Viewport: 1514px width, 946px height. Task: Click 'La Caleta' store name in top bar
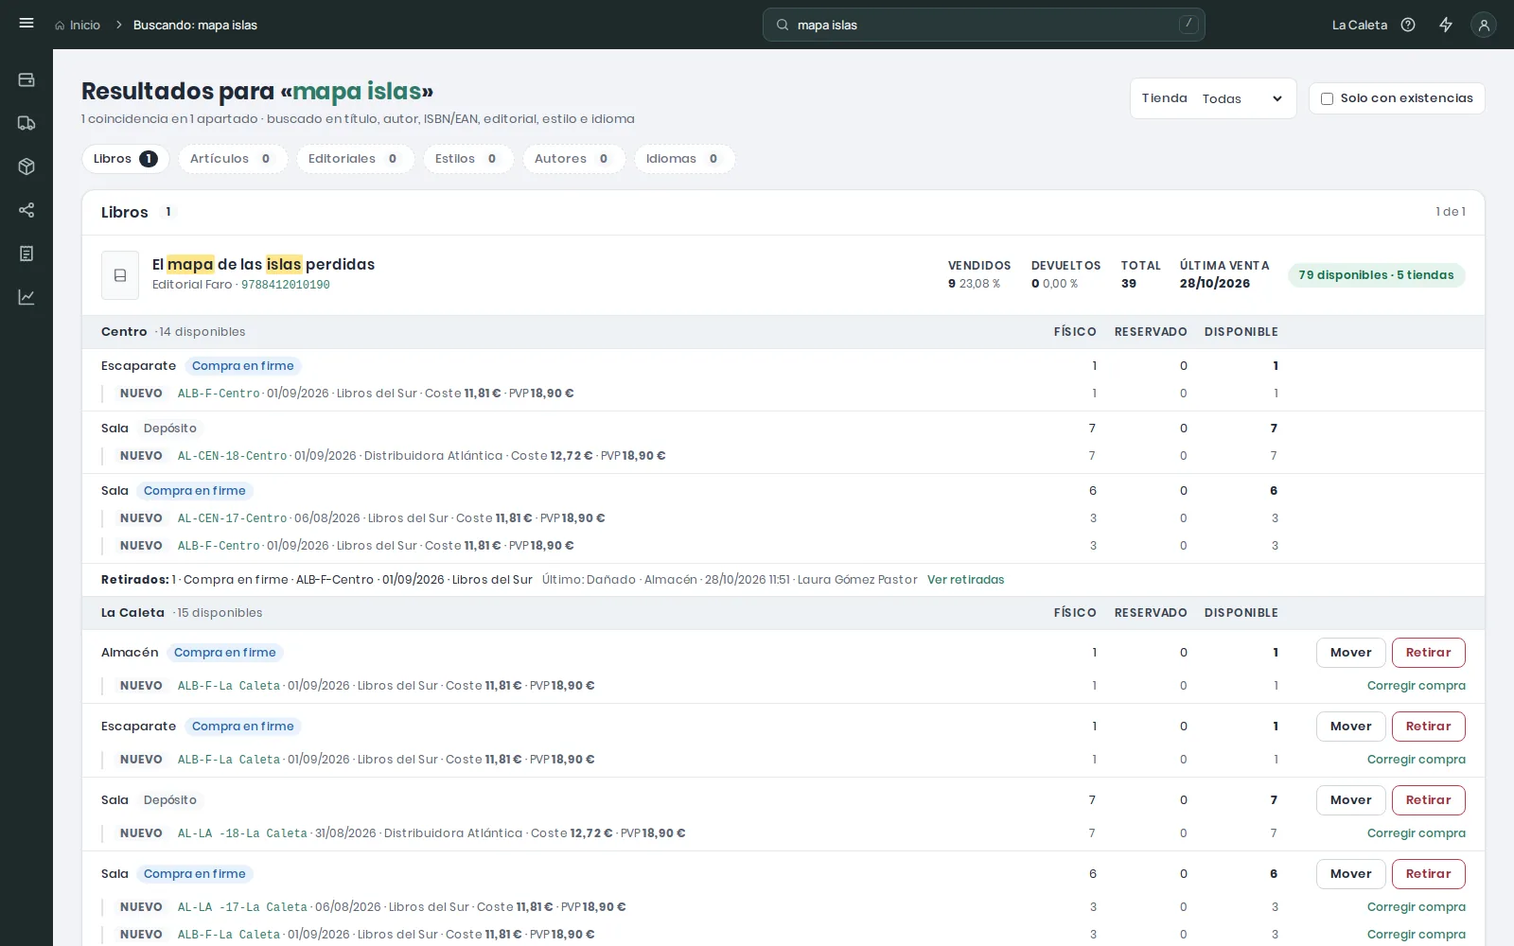tap(1359, 26)
